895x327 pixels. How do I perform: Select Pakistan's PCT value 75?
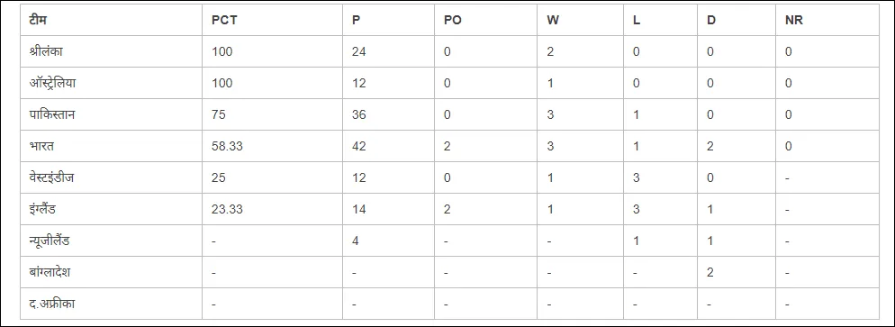point(219,114)
